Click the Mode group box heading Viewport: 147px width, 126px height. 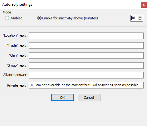coord(7,12)
